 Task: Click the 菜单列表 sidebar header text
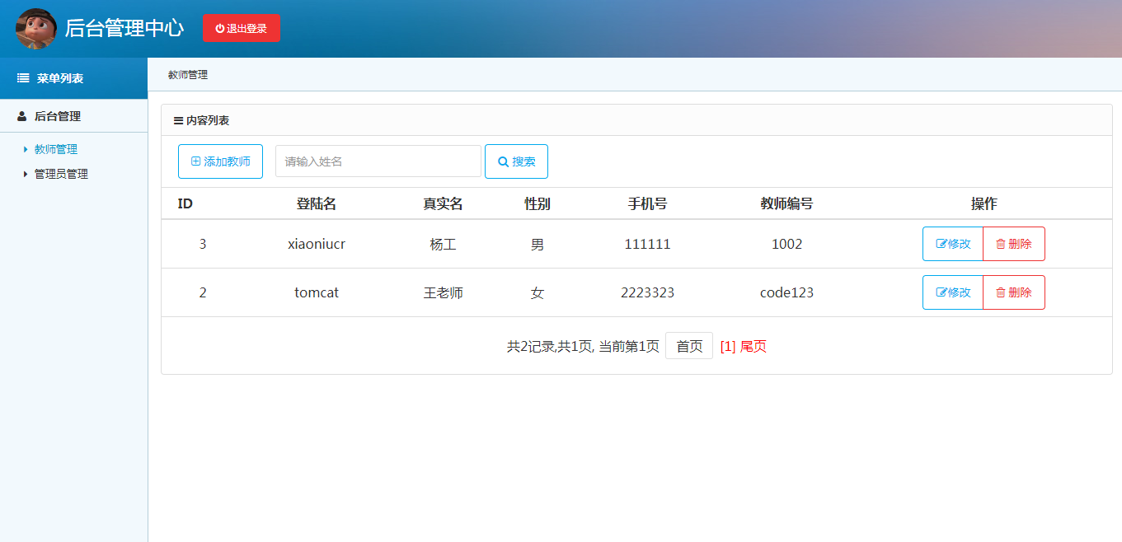60,78
